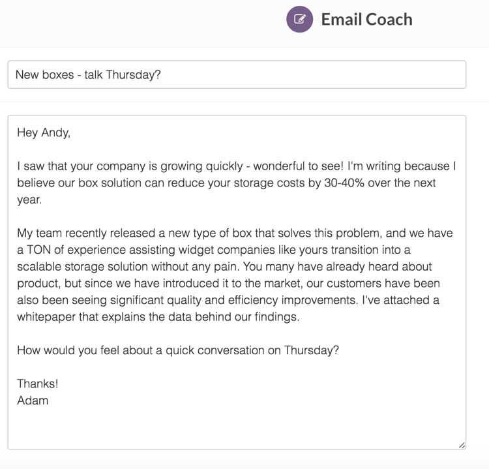Focus the subject field 'New boxes - talk Thursday?'

point(237,74)
